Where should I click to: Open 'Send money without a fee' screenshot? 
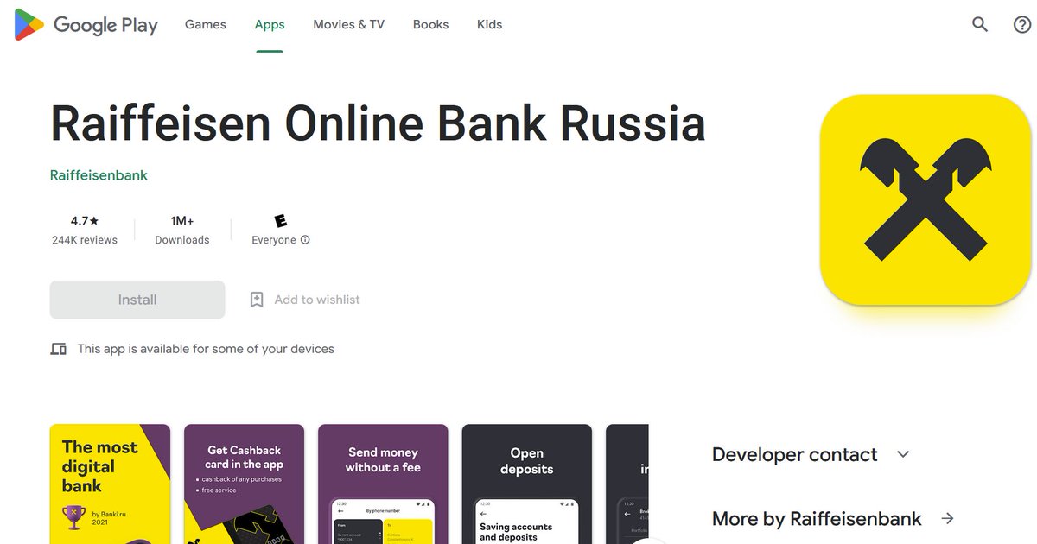coord(383,484)
